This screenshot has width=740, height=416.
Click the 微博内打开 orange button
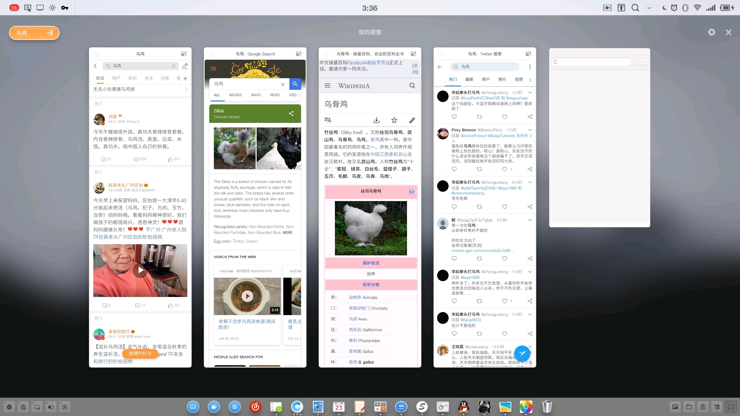(140, 354)
